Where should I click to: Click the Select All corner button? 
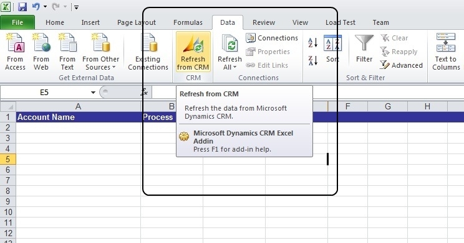tap(8, 106)
